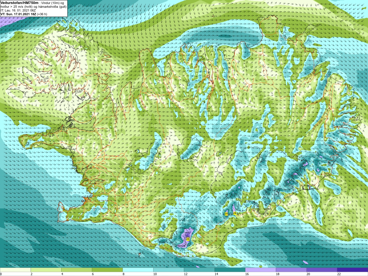Click the legend scale value 10
Screen dimensions: 368x276
(155, 274)
